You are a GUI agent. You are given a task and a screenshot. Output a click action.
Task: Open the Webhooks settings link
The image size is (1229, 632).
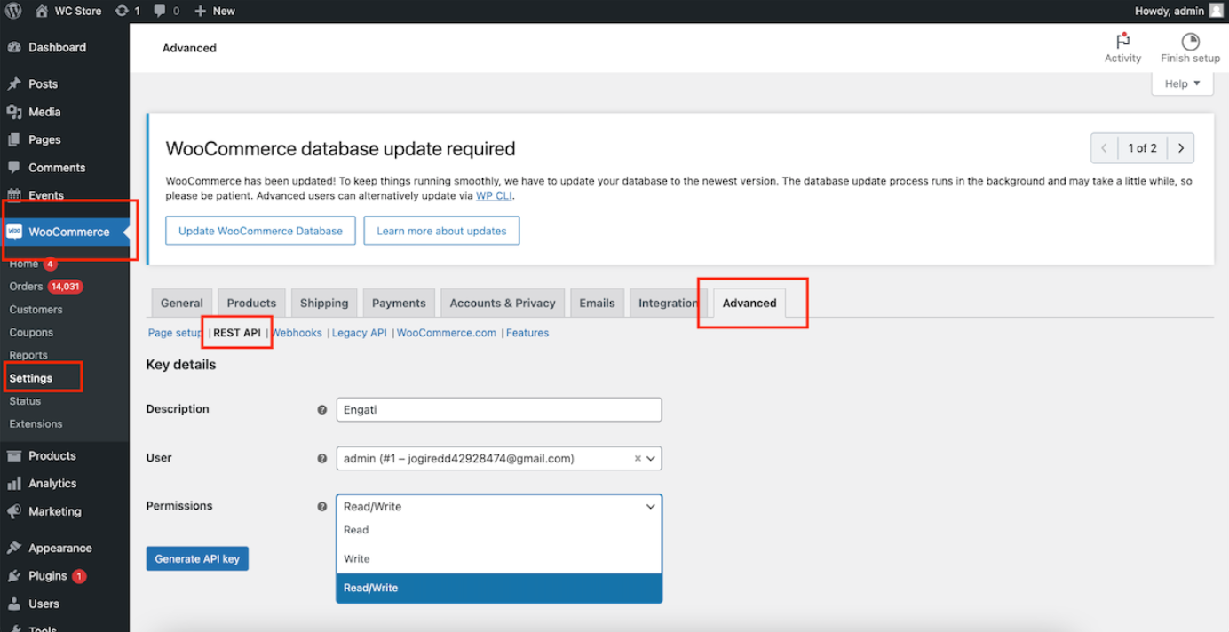click(x=297, y=333)
